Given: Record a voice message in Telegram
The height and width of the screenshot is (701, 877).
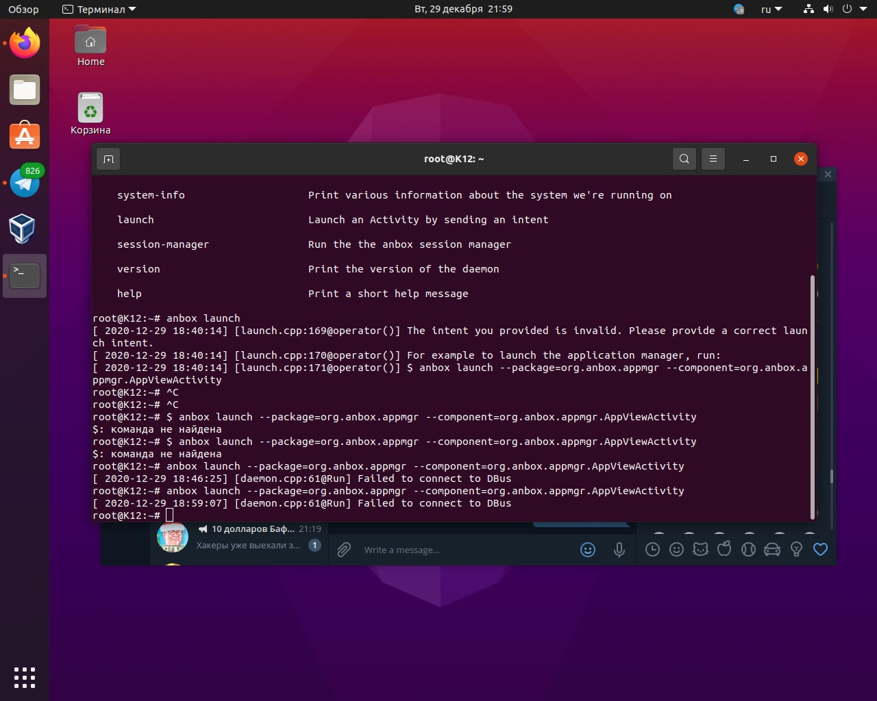Looking at the screenshot, I should coord(619,550).
